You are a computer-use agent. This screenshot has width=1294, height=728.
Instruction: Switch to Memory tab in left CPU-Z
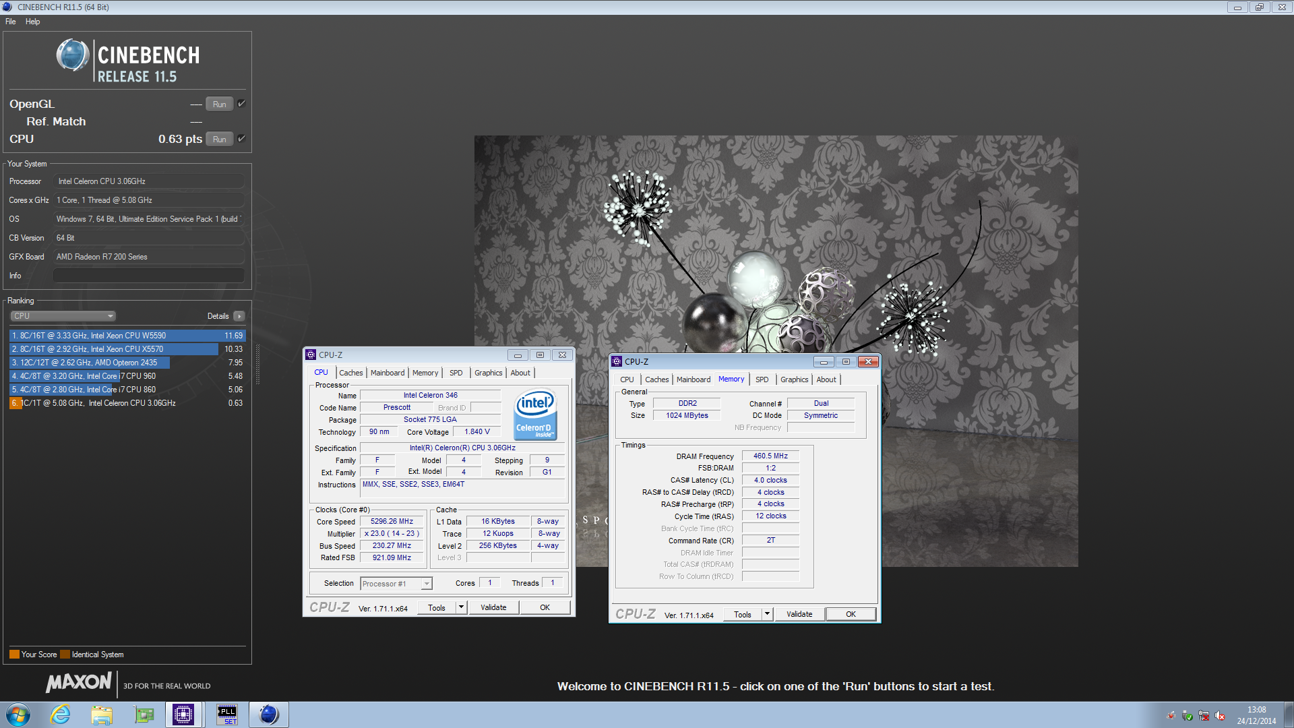point(425,373)
